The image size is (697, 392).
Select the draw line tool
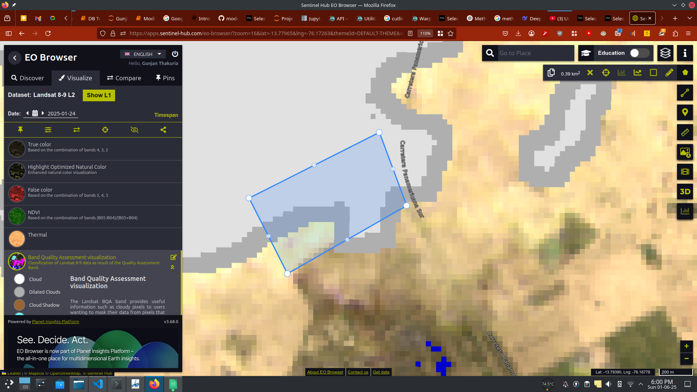tap(685, 93)
